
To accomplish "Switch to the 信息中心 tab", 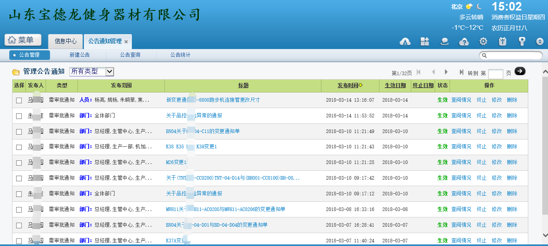I will [66, 41].
